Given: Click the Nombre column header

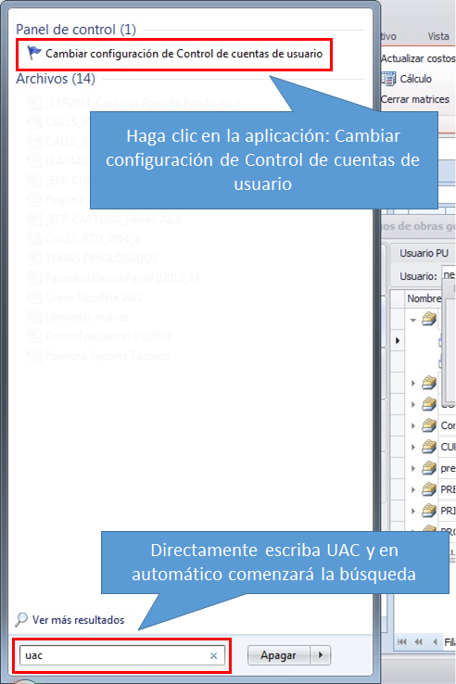Looking at the screenshot, I should tap(424, 298).
